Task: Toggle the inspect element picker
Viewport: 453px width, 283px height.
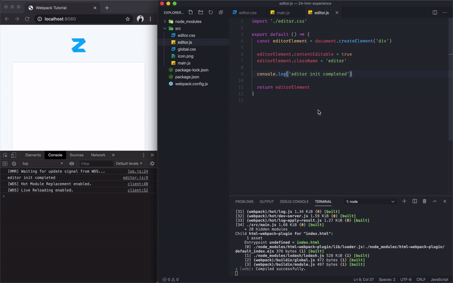Action: tap(5, 155)
